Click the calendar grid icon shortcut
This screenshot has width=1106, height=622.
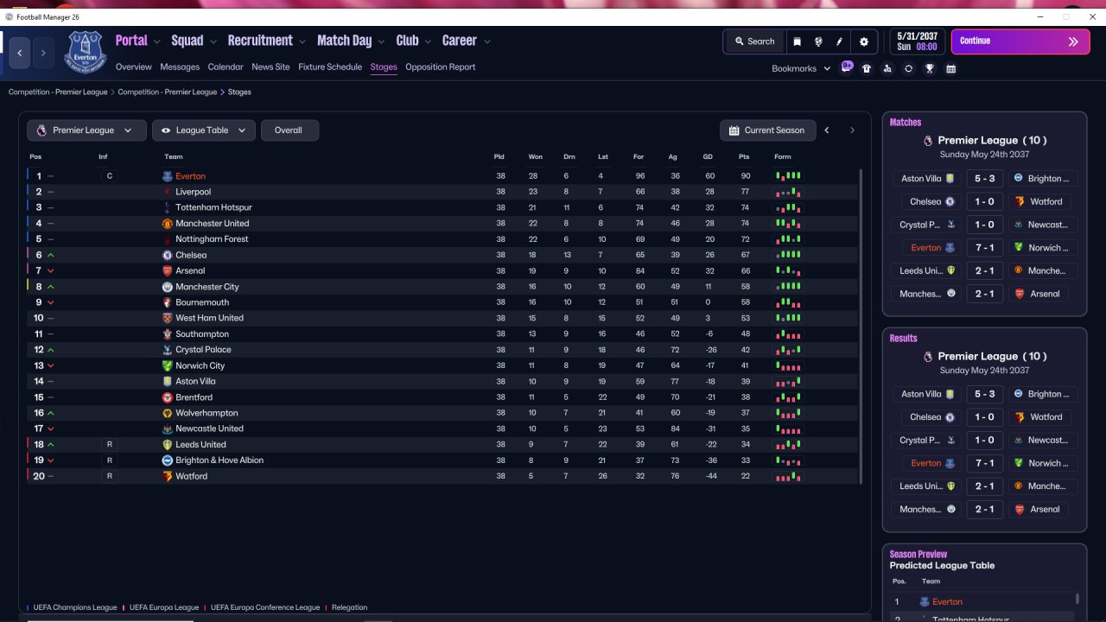coord(950,68)
